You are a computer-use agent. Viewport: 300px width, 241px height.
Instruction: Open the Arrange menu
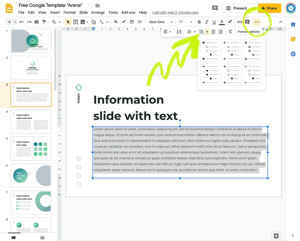98,12
